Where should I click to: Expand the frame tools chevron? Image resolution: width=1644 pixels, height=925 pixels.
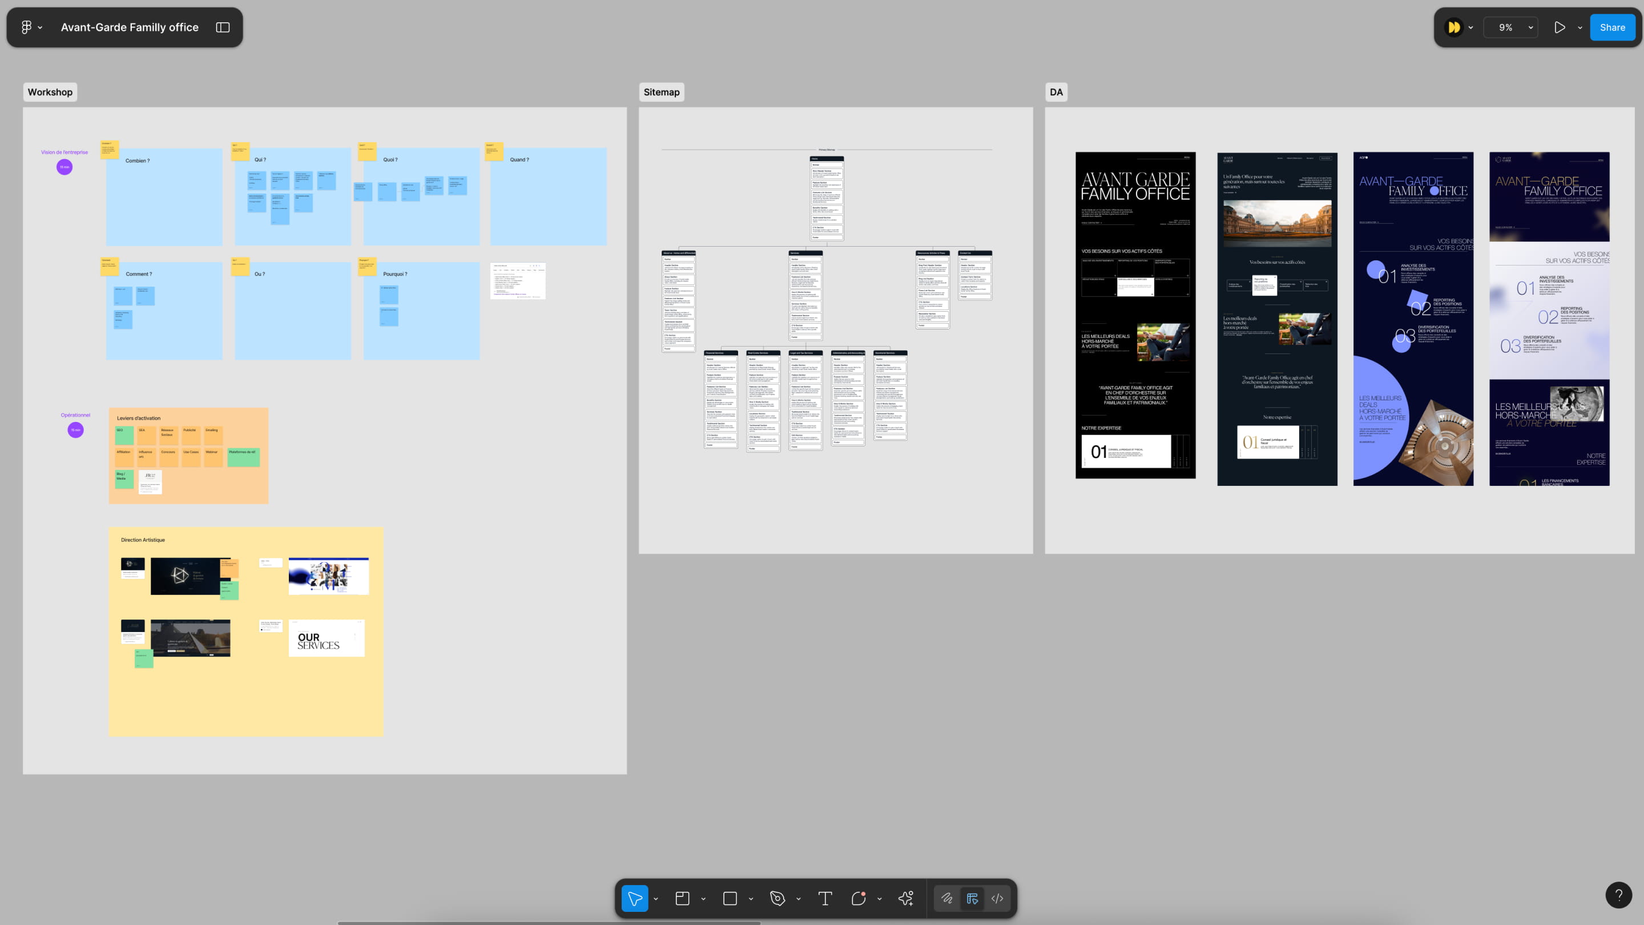point(703,899)
